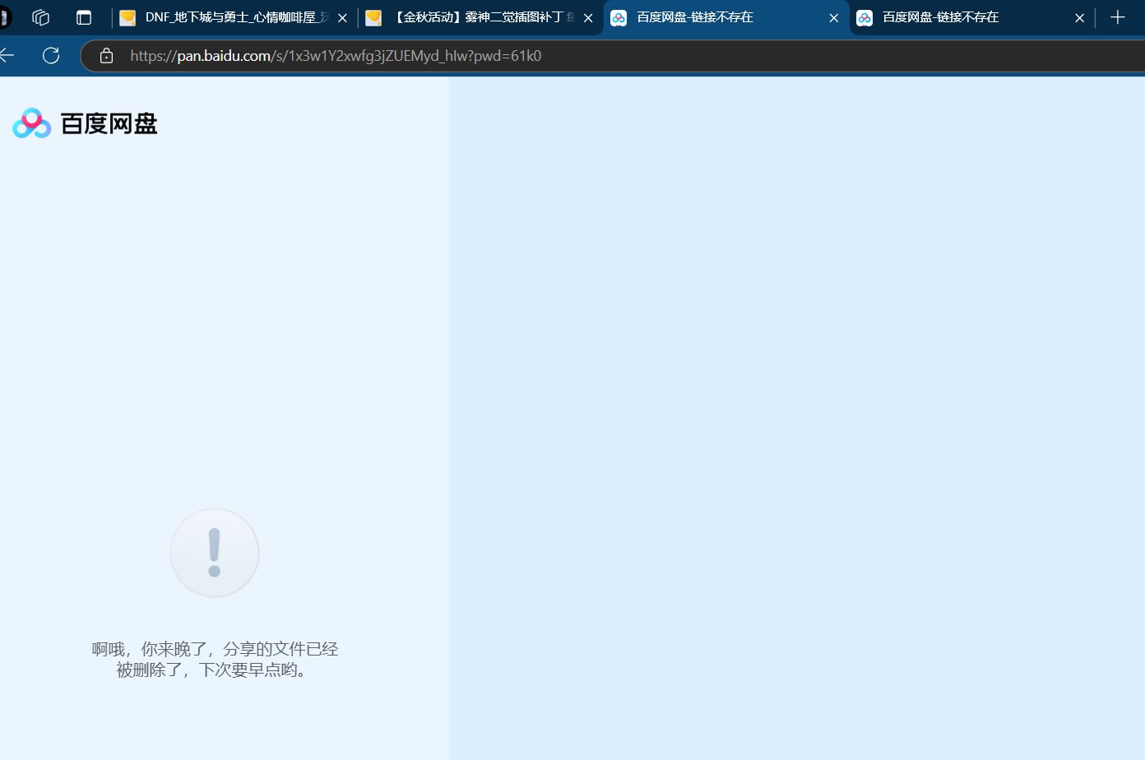Go back to previous page
This screenshot has height=760, width=1145.
coord(7,55)
